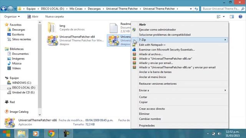Image resolution: width=246 pixels, height=138 pixels.
Task: Choose Cortar in the context menu
Action: pos(143,97)
